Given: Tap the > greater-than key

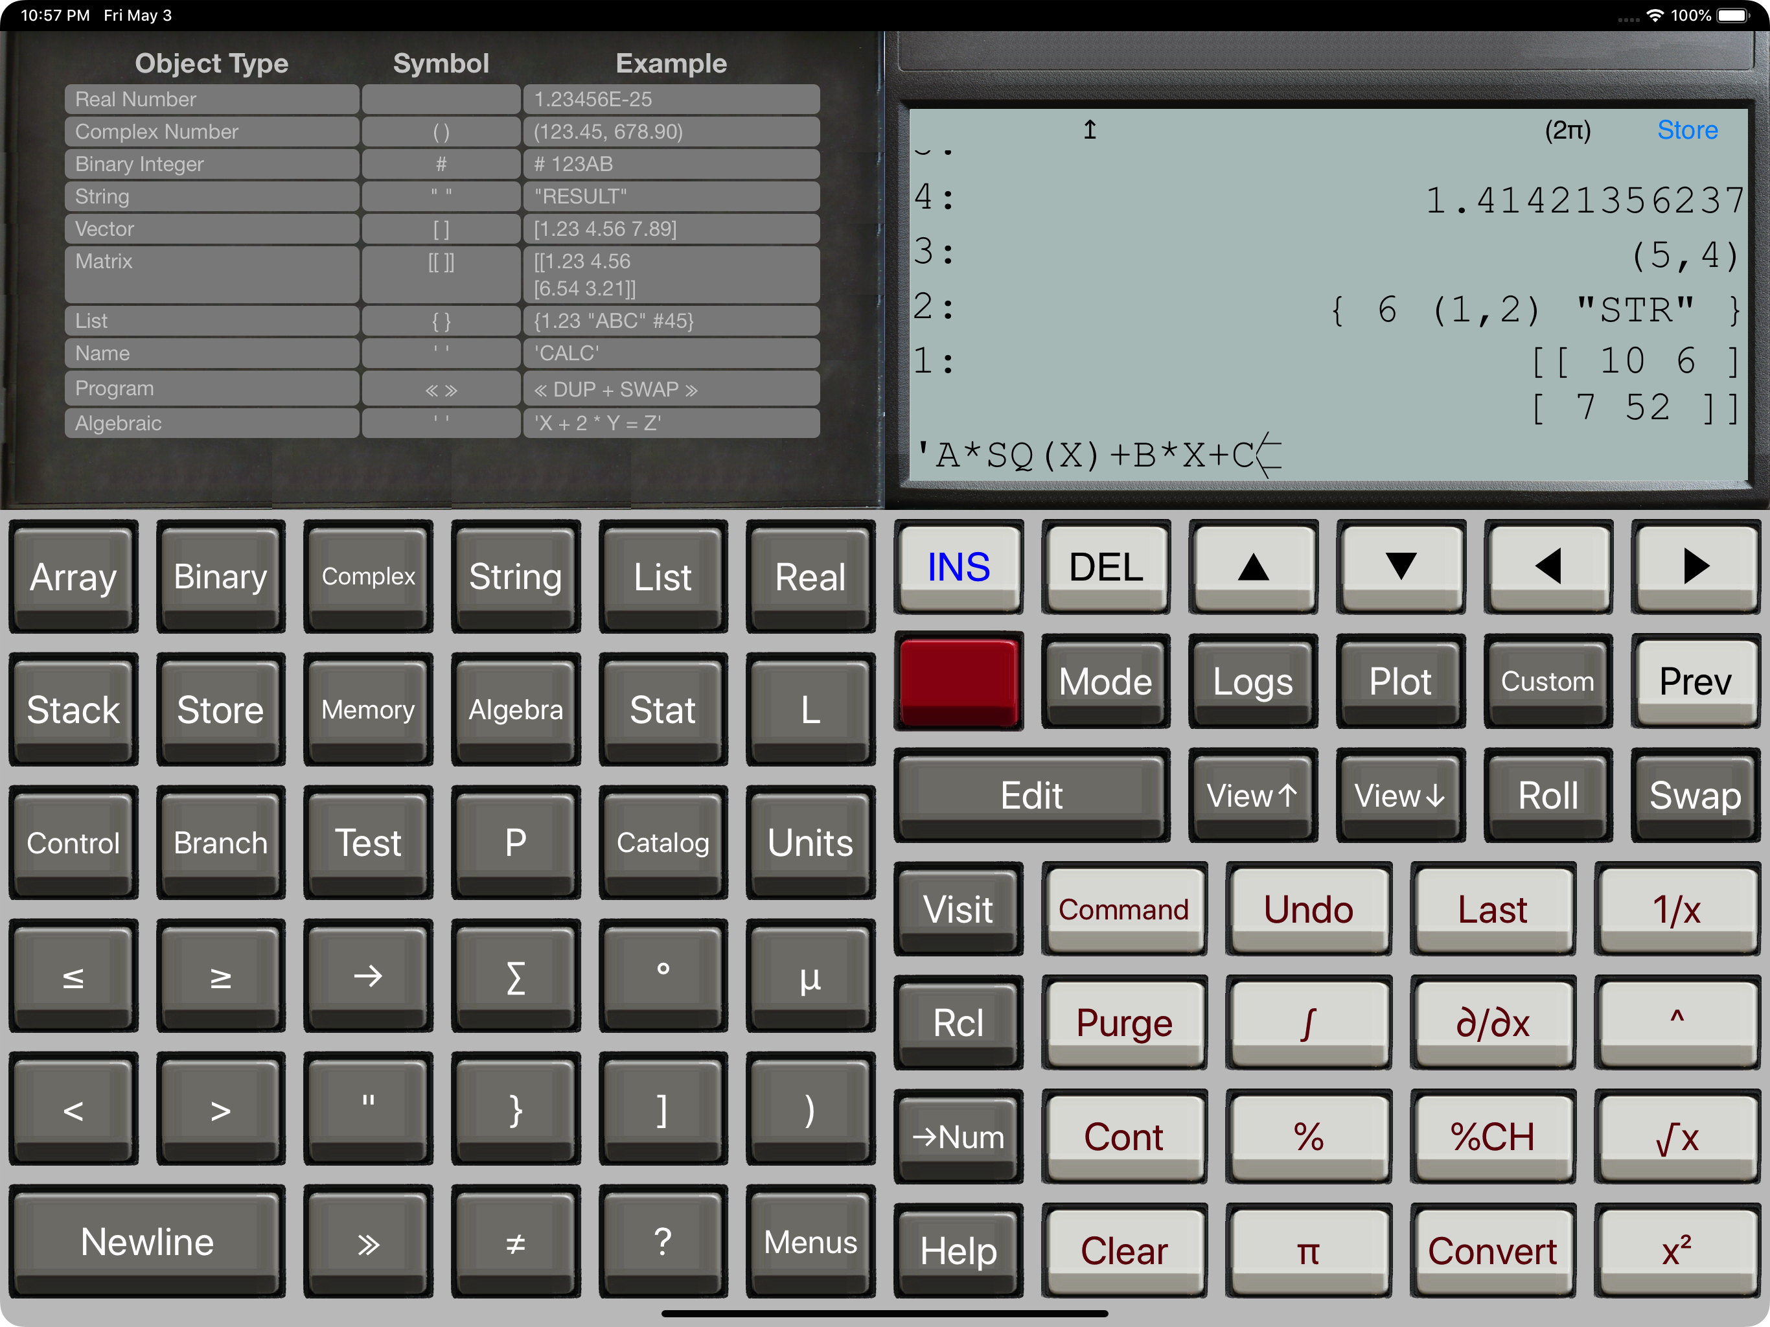Looking at the screenshot, I should click(221, 1109).
